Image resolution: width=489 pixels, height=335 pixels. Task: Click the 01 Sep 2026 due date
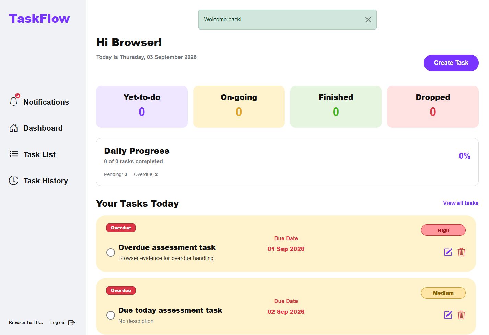point(286,249)
